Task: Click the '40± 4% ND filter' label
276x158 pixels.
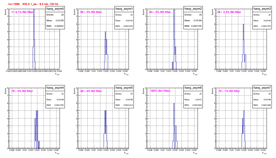Action: pos(91,91)
